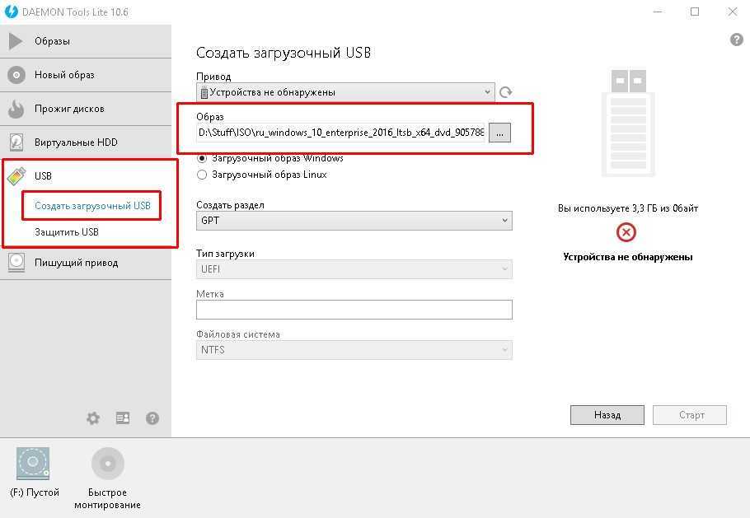750x518 pixels.
Task: Click the Образ file path field
Action: [340, 133]
